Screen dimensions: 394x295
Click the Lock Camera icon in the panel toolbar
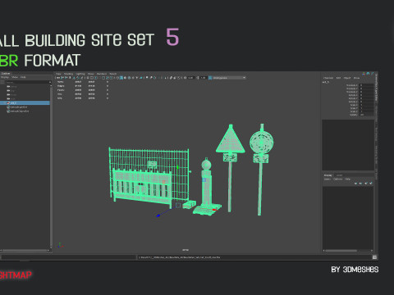click(62, 78)
